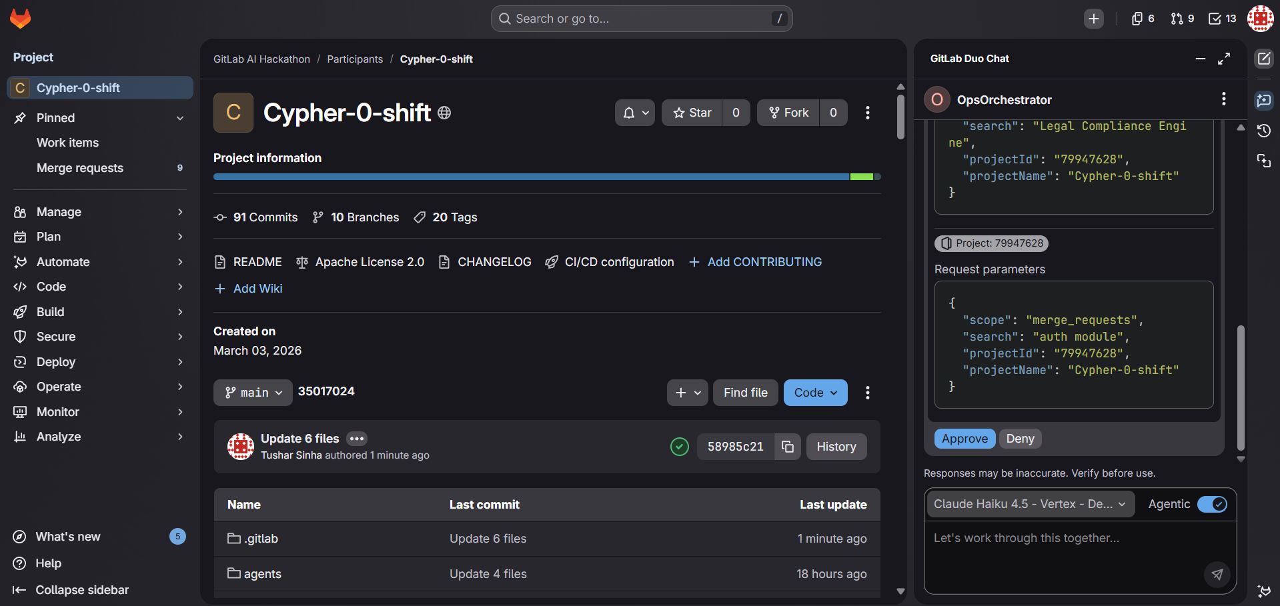This screenshot has height=606, width=1280.
Task: Click the main page scrollbar thumb
Action: (x=900, y=117)
